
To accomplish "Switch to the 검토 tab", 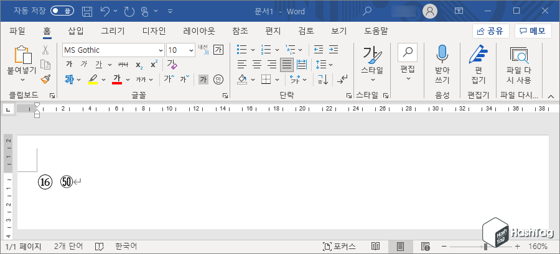I will (306, 31).
